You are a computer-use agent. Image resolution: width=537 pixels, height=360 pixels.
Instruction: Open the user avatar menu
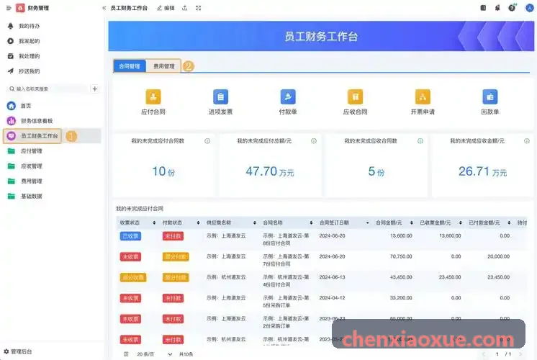[x=529, y=8]
